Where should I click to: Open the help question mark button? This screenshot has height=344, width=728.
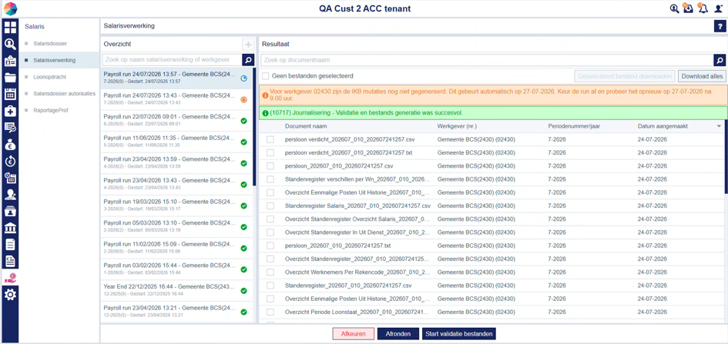pyautogui.click(x=720, y=27)
